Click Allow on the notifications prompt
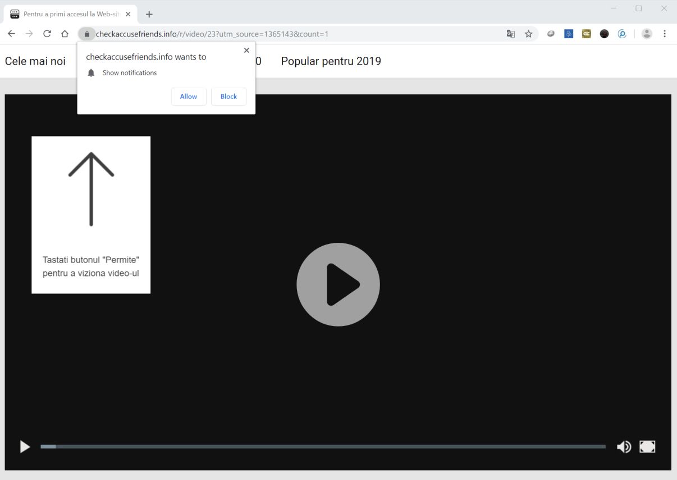 click(x=189, y=96)
